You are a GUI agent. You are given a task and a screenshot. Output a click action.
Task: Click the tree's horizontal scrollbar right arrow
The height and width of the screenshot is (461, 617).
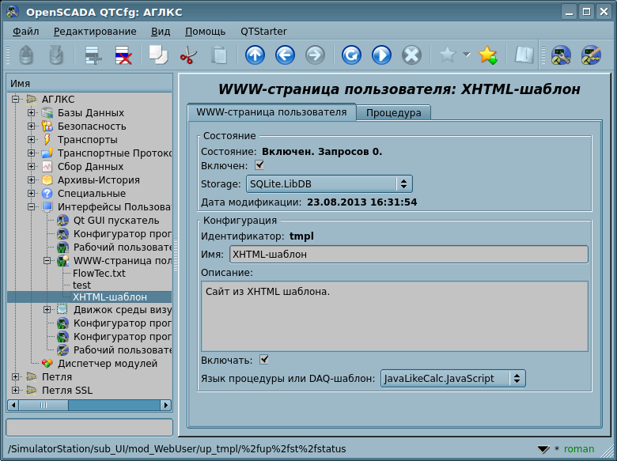tap(166, 405)
